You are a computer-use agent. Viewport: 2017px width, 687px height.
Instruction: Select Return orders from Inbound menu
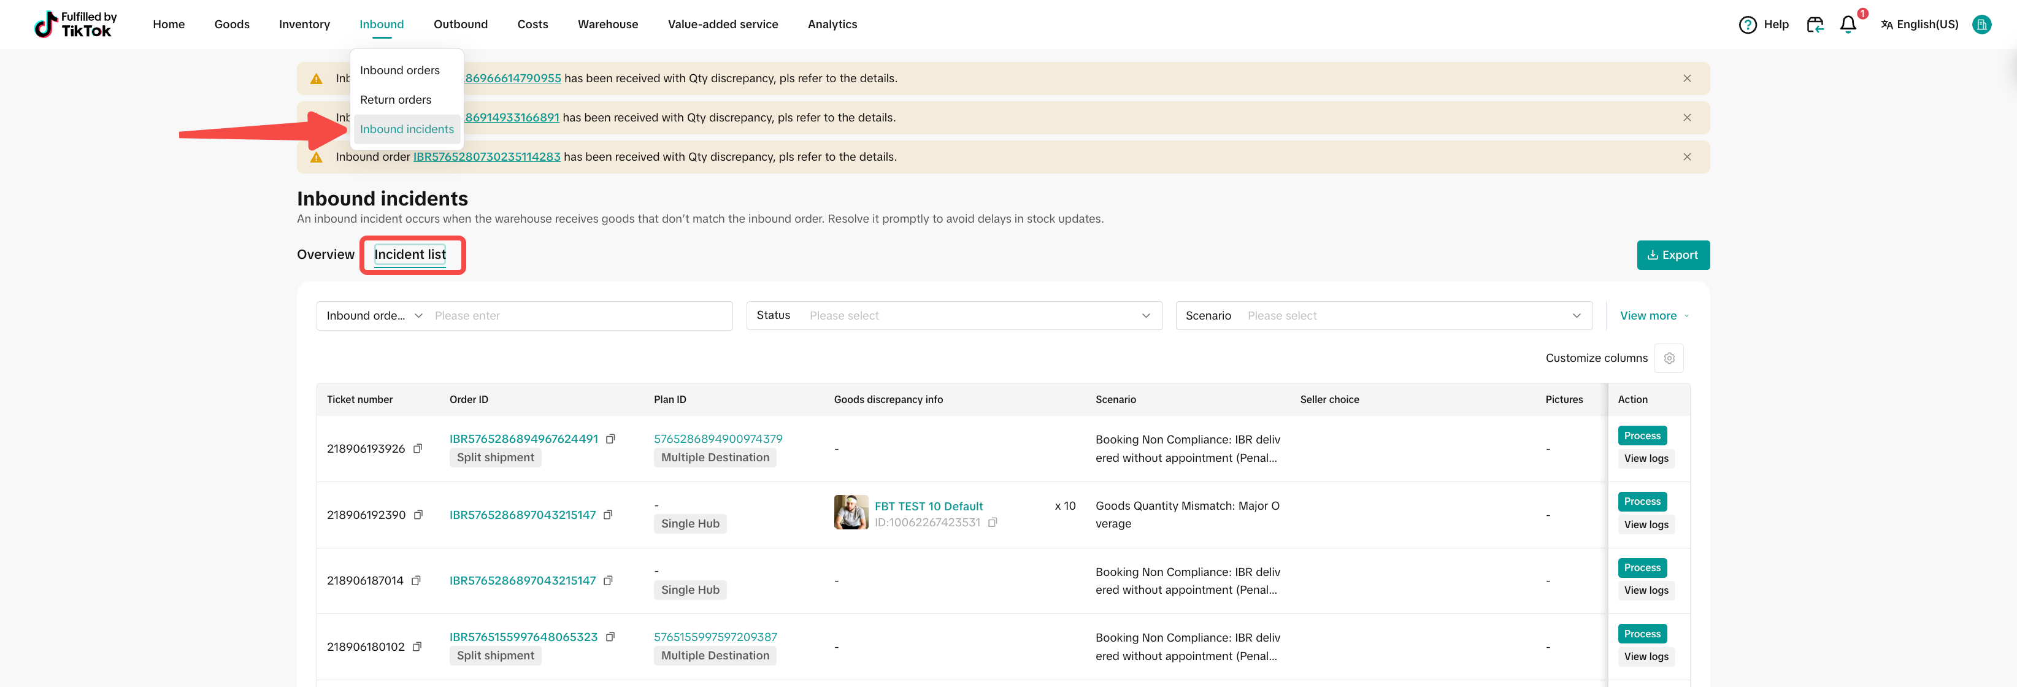click(396, 99)
